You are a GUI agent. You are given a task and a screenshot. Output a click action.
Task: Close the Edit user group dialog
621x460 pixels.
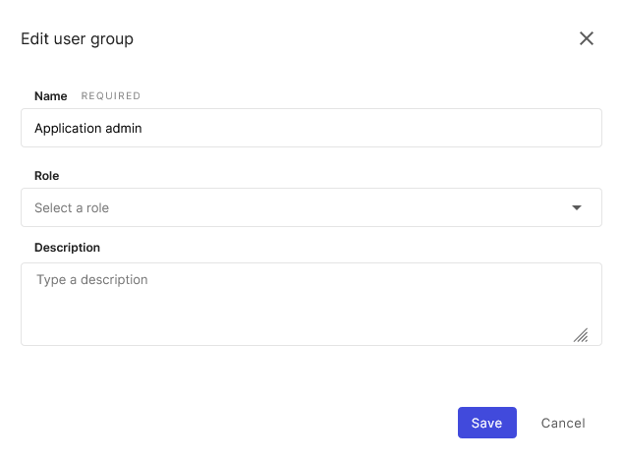pyautogui.click(x=587, y=39)
